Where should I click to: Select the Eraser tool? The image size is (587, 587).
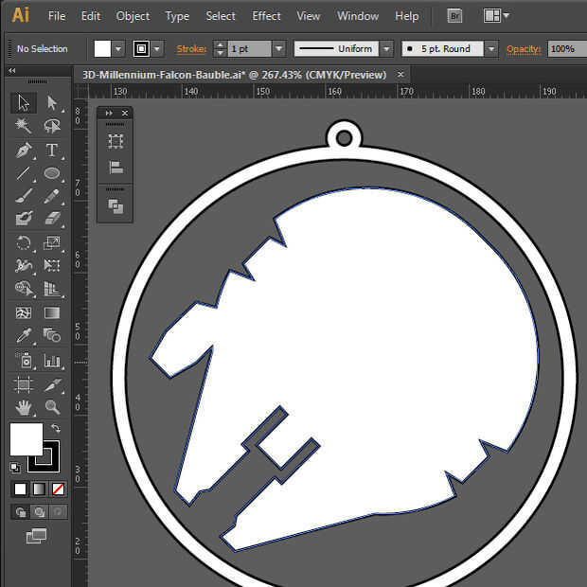pyautogui.click(x=52, y=219)
